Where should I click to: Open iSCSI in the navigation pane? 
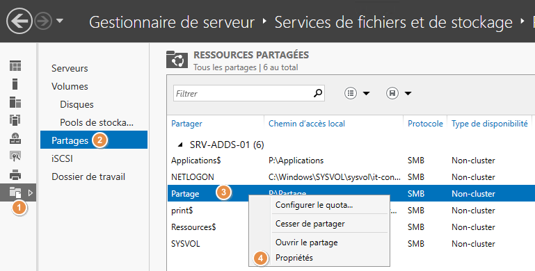[62, 158]
